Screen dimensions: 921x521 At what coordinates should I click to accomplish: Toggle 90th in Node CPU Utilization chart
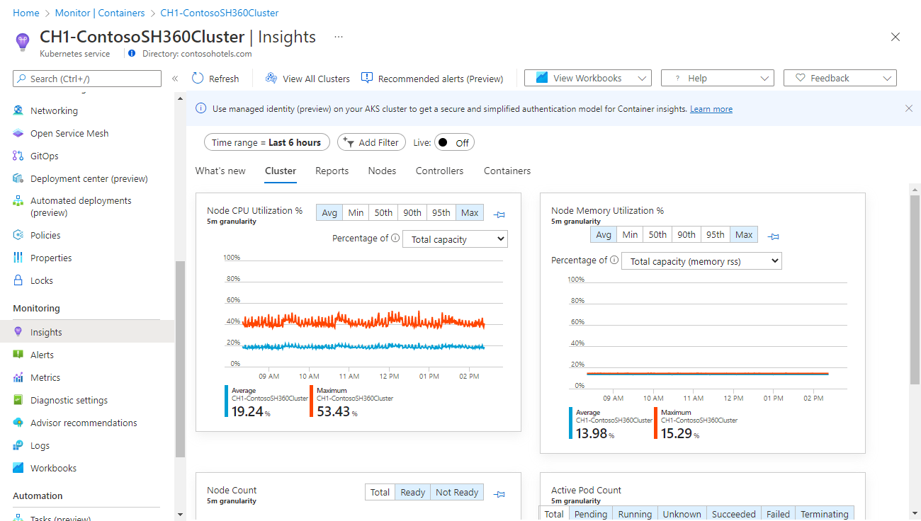point(412,212)
